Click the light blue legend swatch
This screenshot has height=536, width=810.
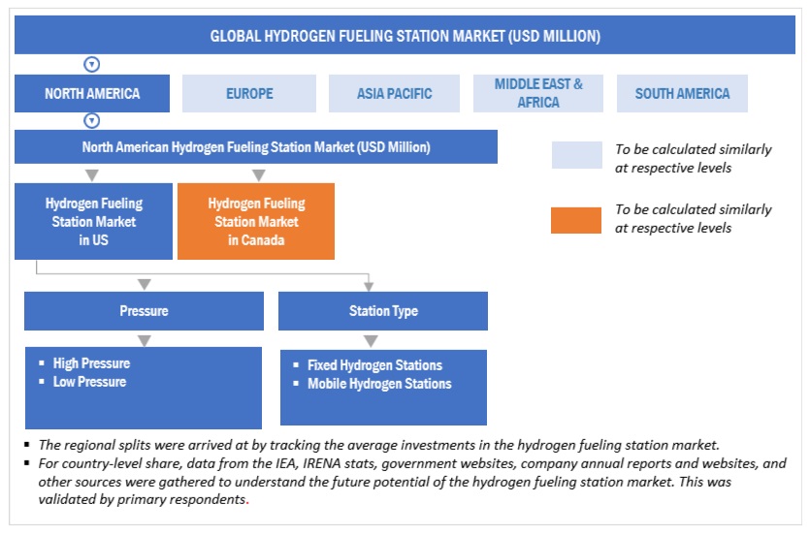pos(577,155)
